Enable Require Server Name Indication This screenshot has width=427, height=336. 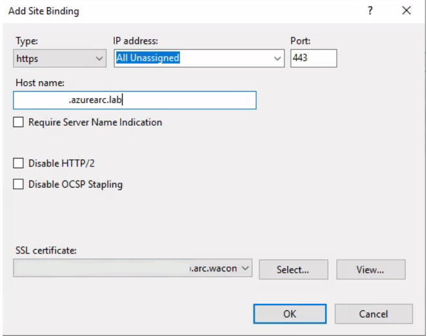pos(19,123)
